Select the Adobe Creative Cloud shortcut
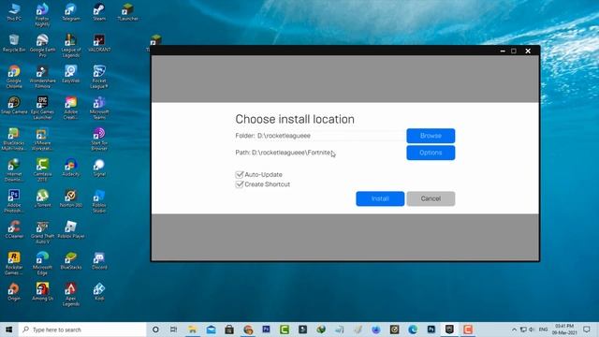599x337 pixels. (x=71, y=108)
